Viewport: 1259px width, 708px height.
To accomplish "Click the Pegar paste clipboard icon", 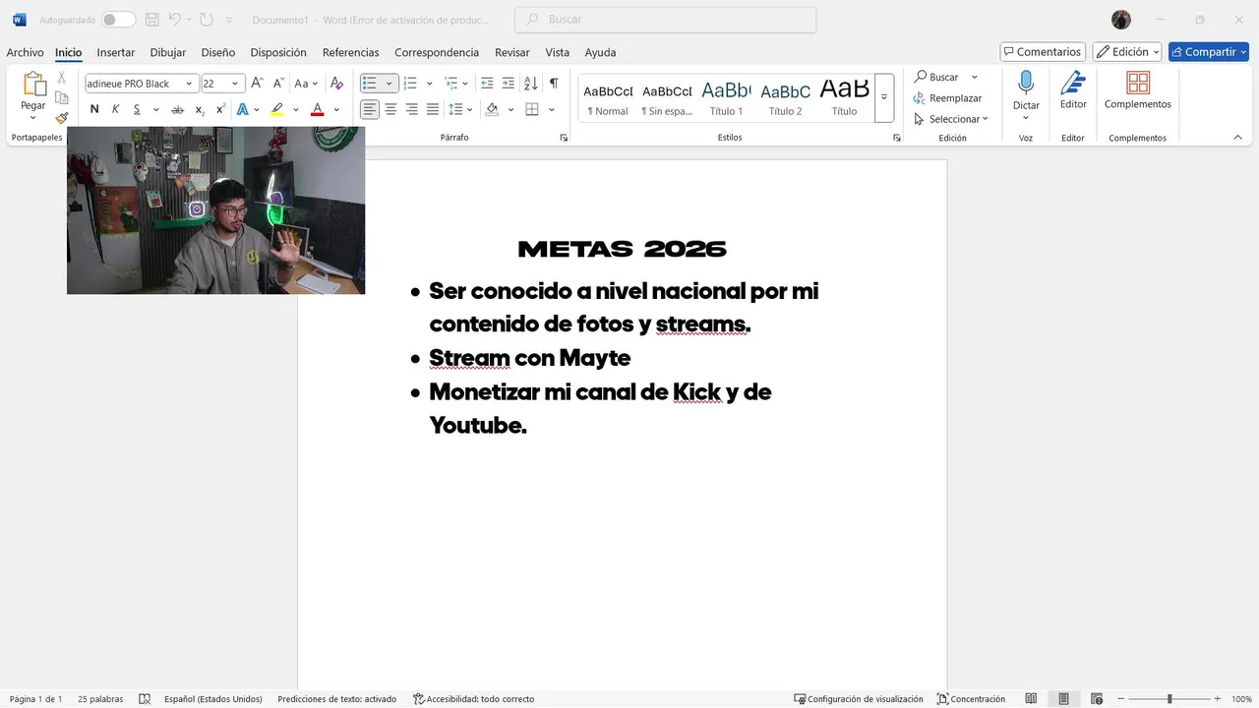I will pos(33,85).
